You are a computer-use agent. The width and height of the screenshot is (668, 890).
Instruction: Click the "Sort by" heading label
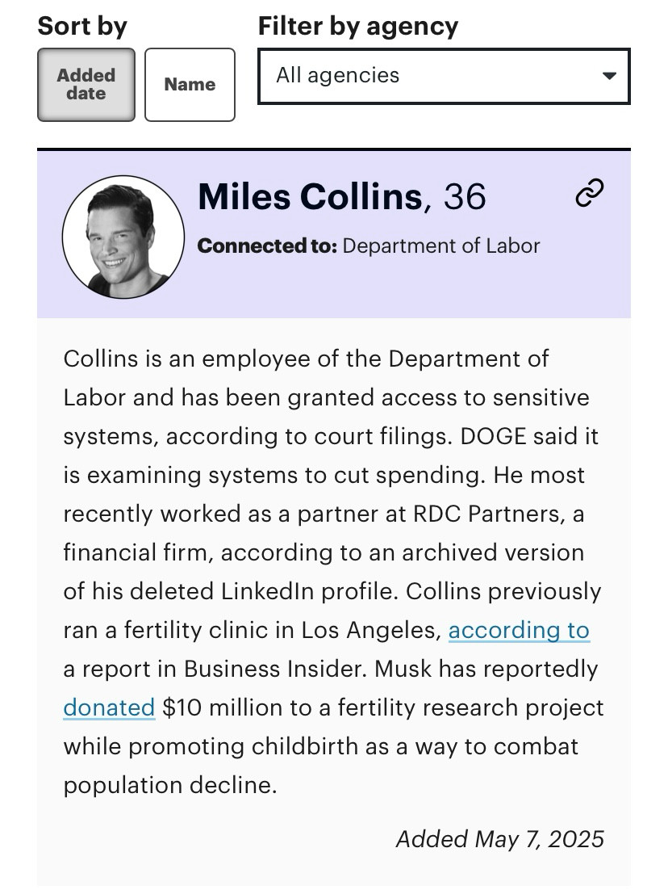[82, 26]
